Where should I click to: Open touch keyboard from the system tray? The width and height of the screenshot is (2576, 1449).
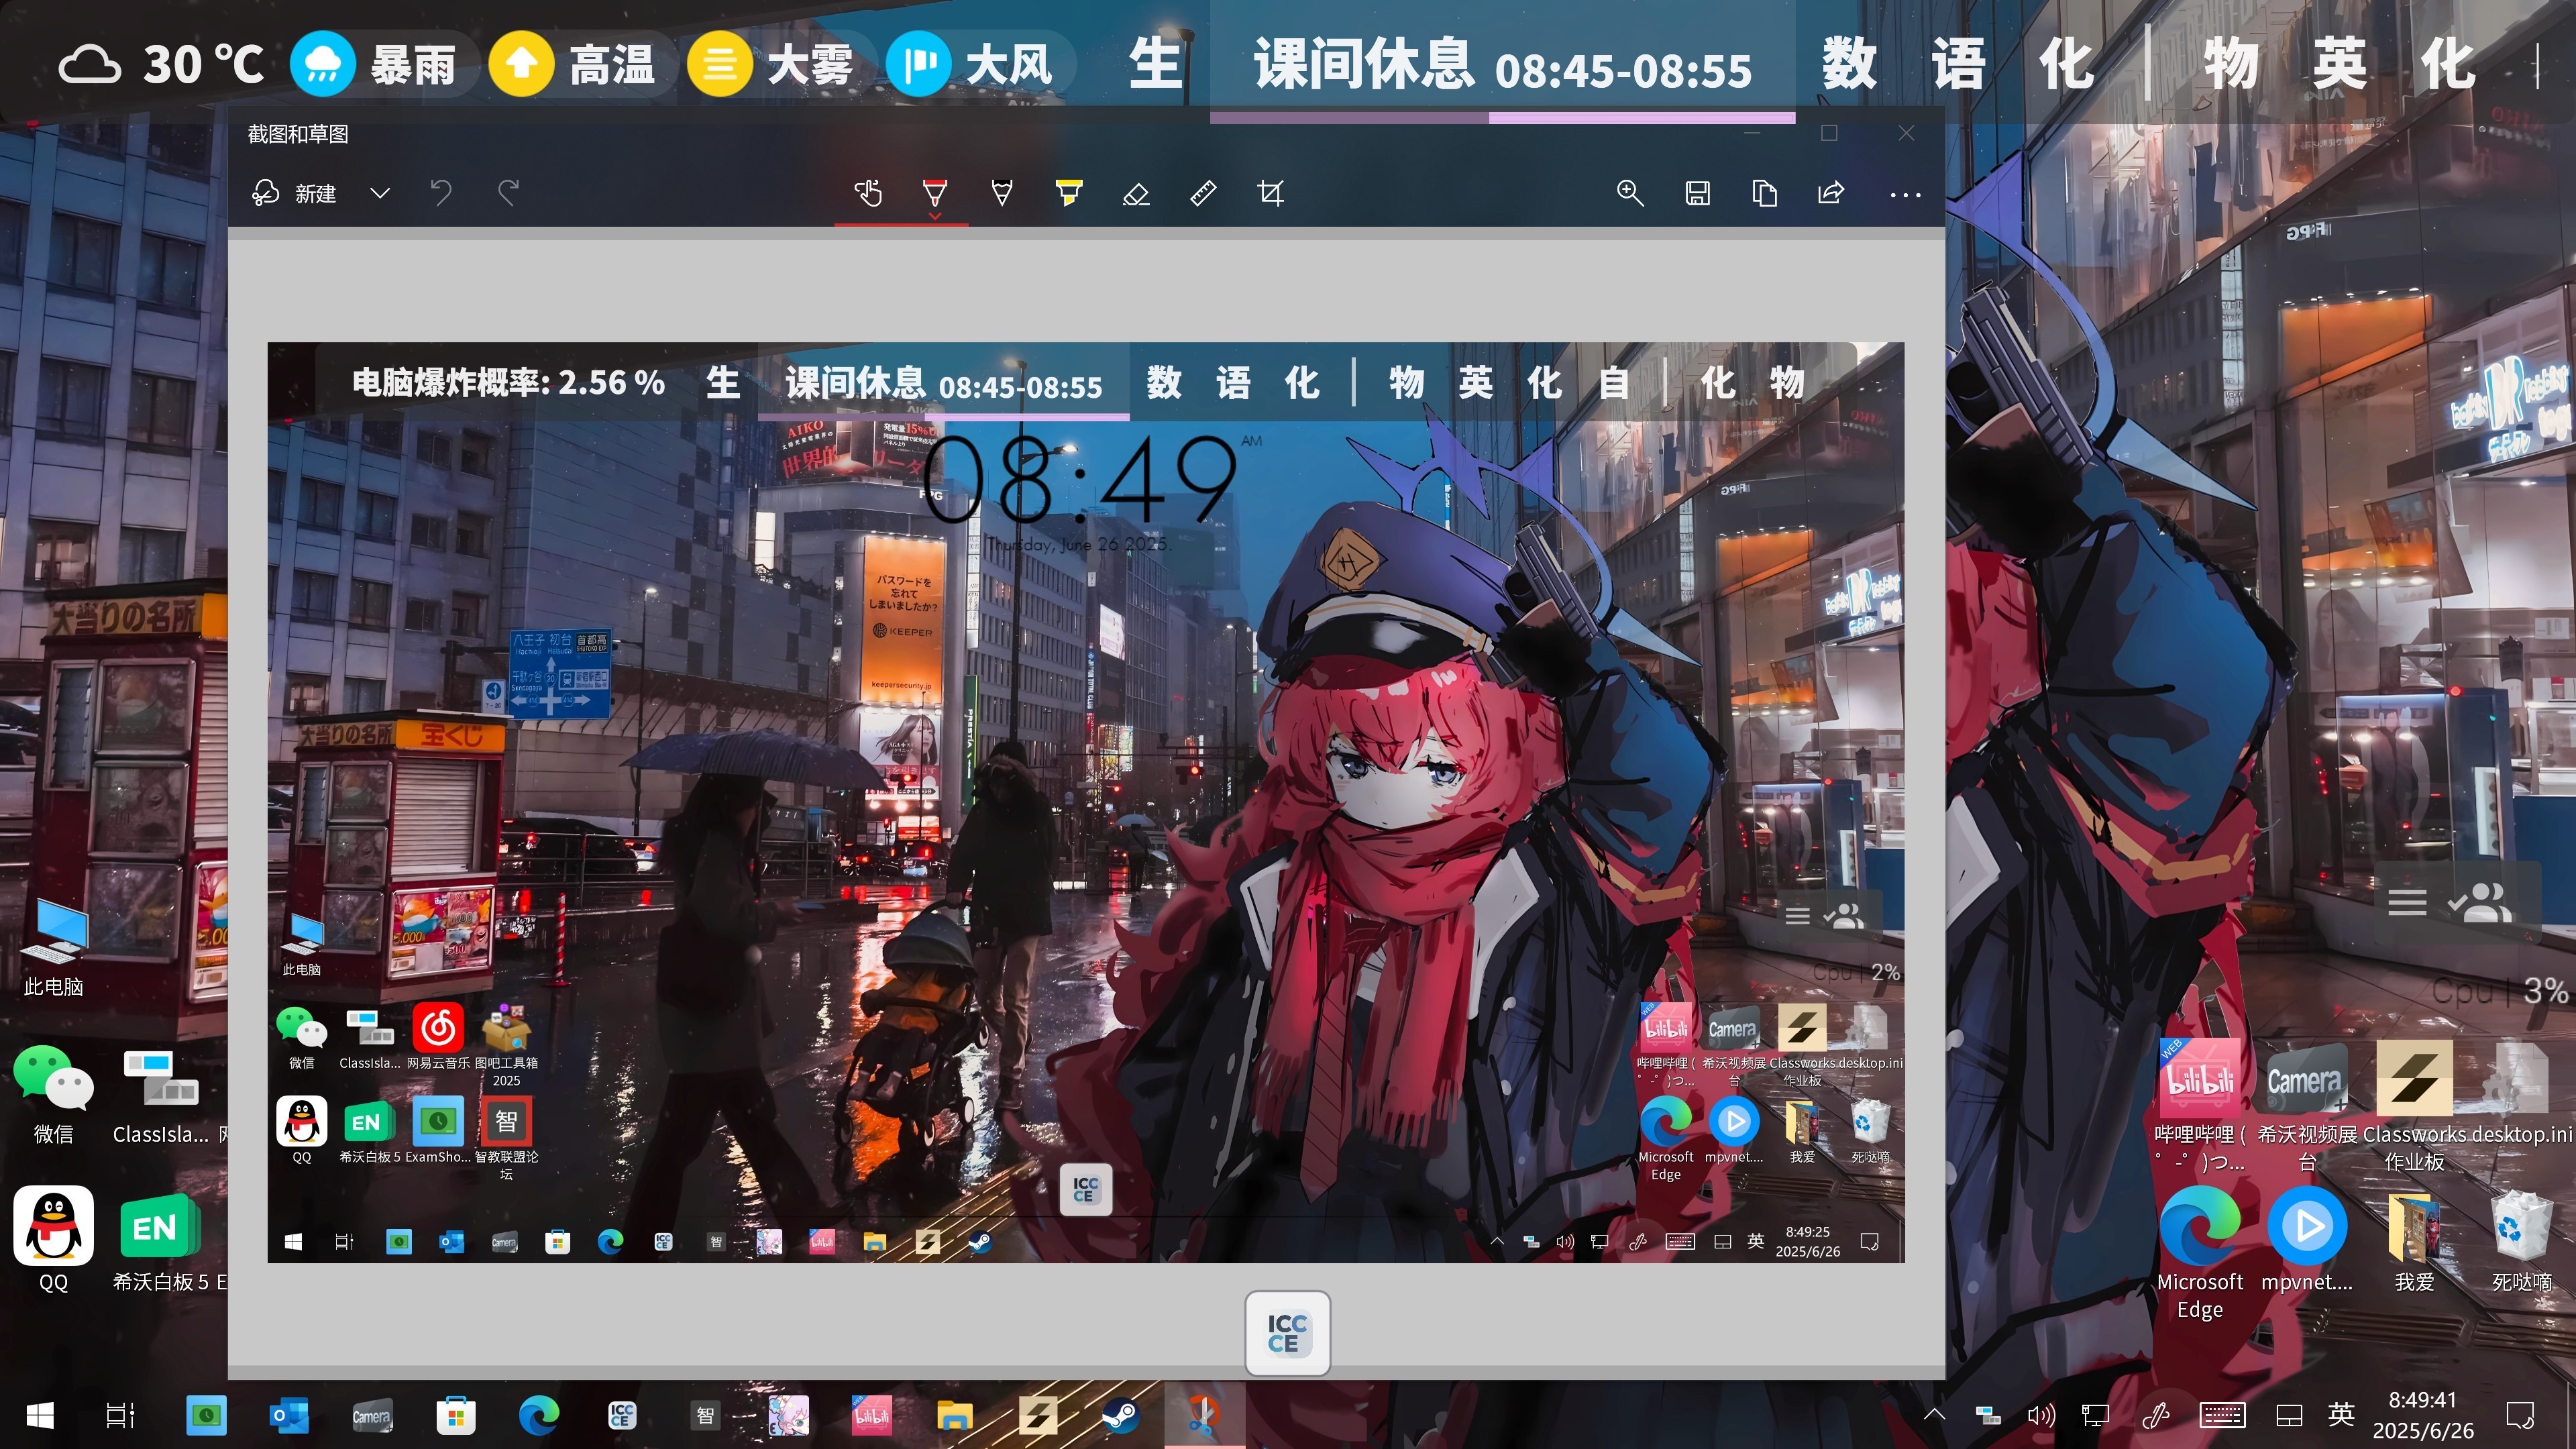point(2222,1415)
